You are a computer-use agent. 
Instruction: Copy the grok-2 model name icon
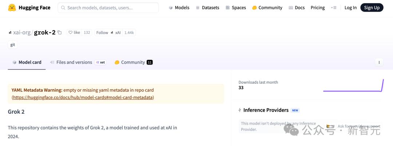click(x=60, y=33)
